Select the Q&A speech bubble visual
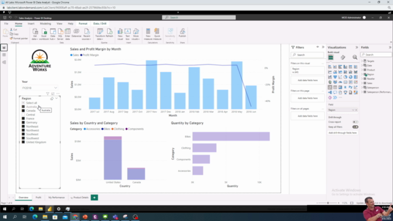This screenshot has width=393, height=221. pos(335,93)
